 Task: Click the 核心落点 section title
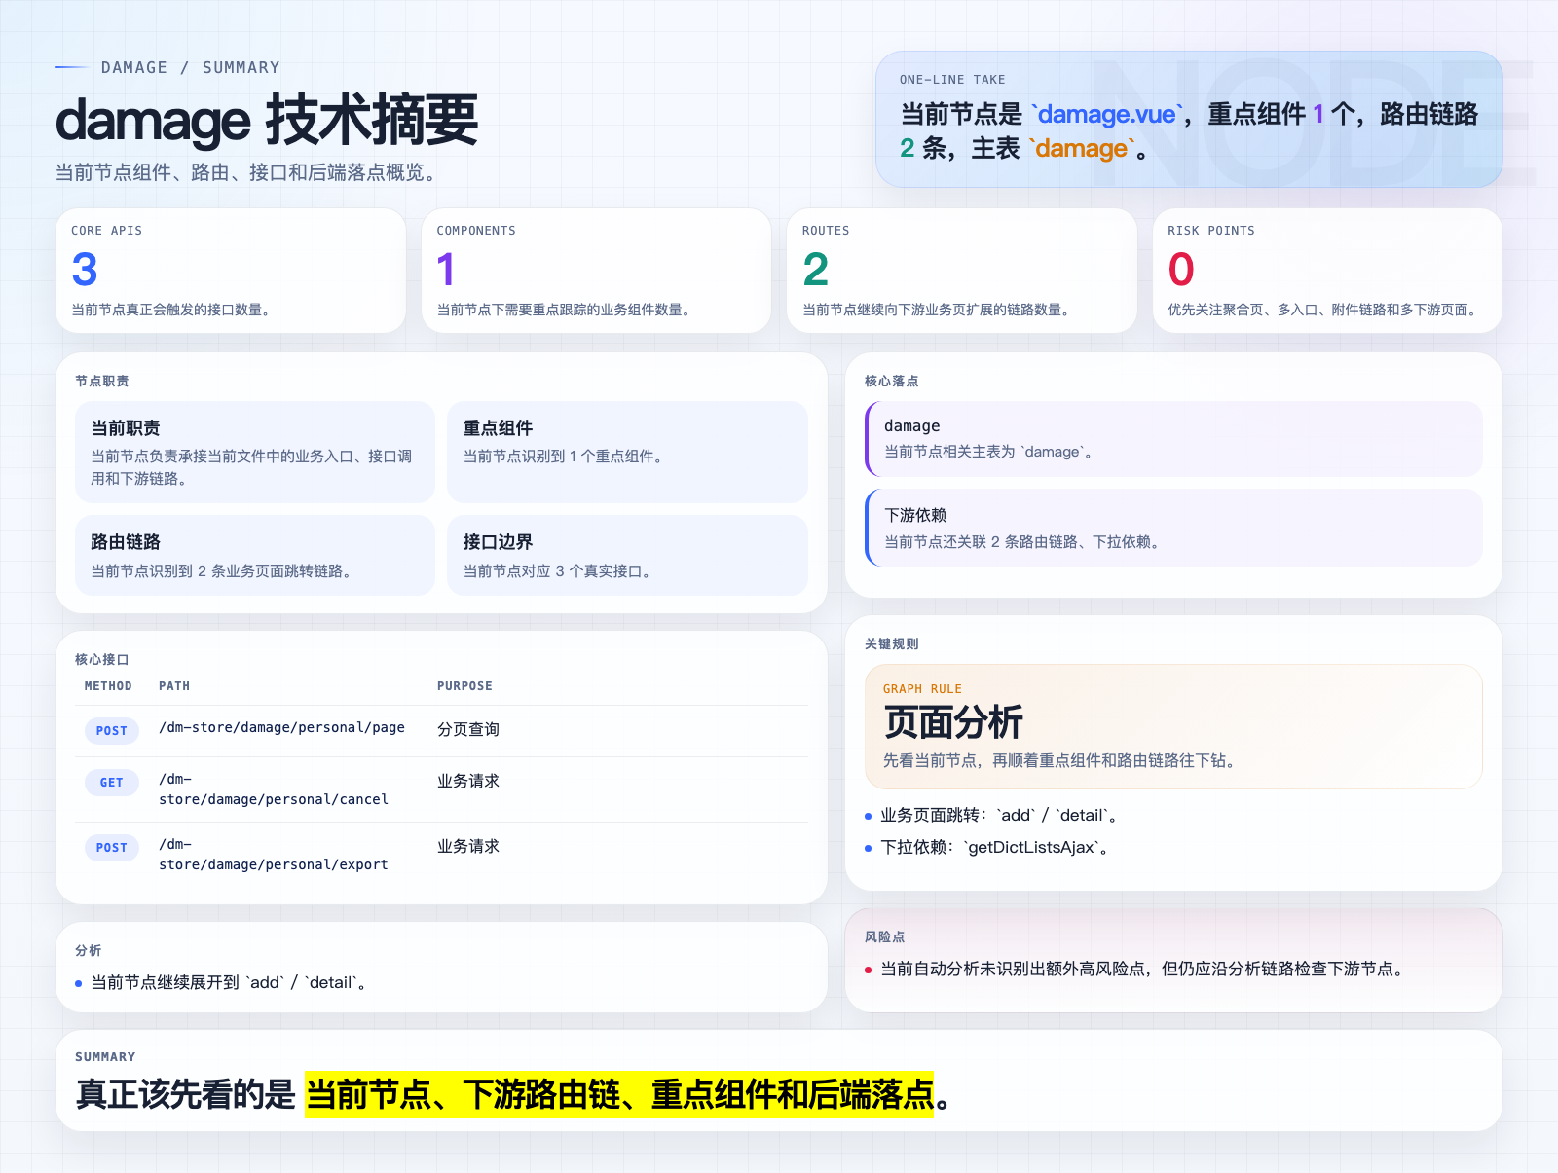(892, 381)
